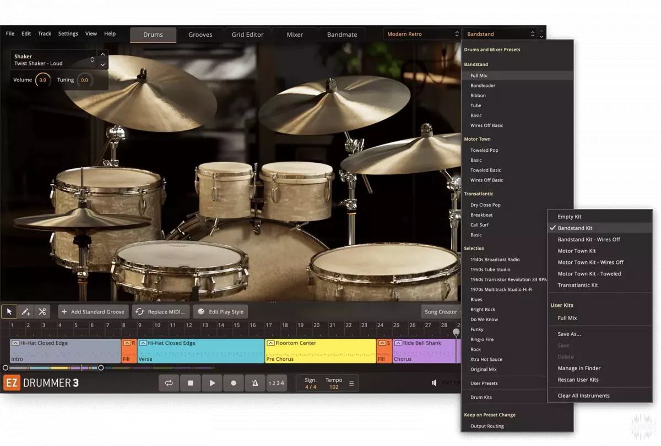Click the left handle of the song overview bar
The image size is (661, 446).
coord(6,368)
